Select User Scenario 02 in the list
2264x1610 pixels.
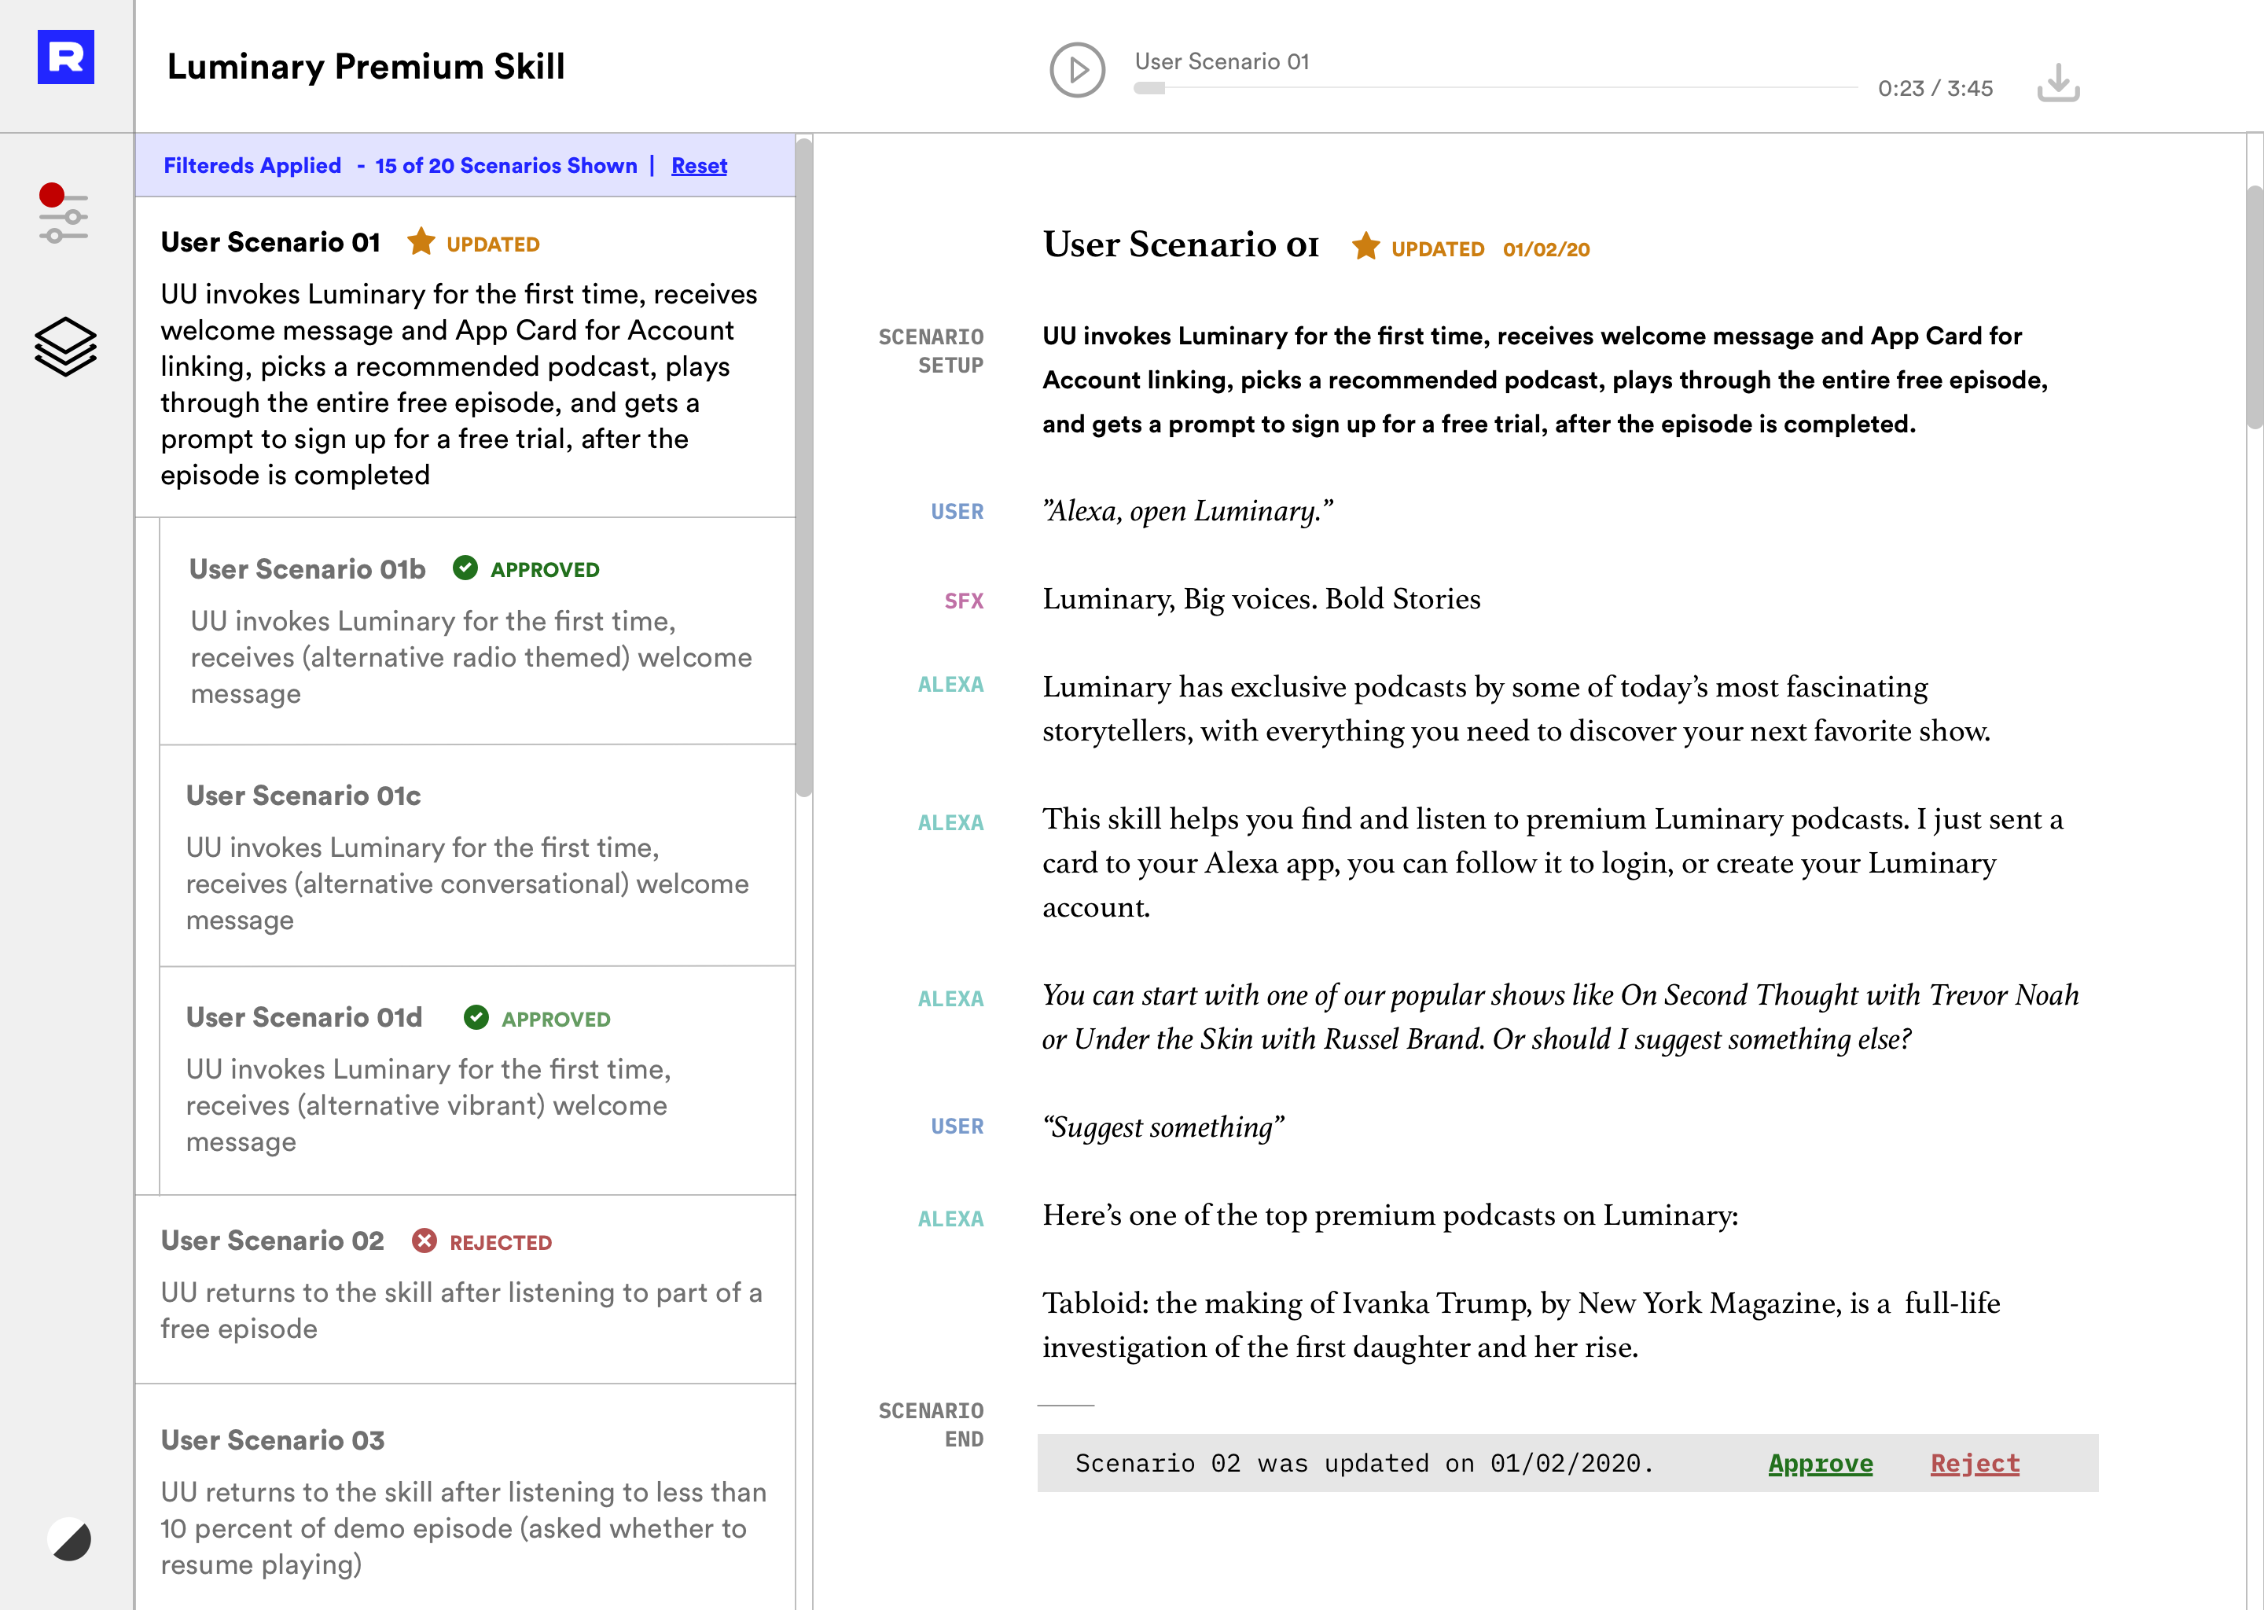[465, 1288]
